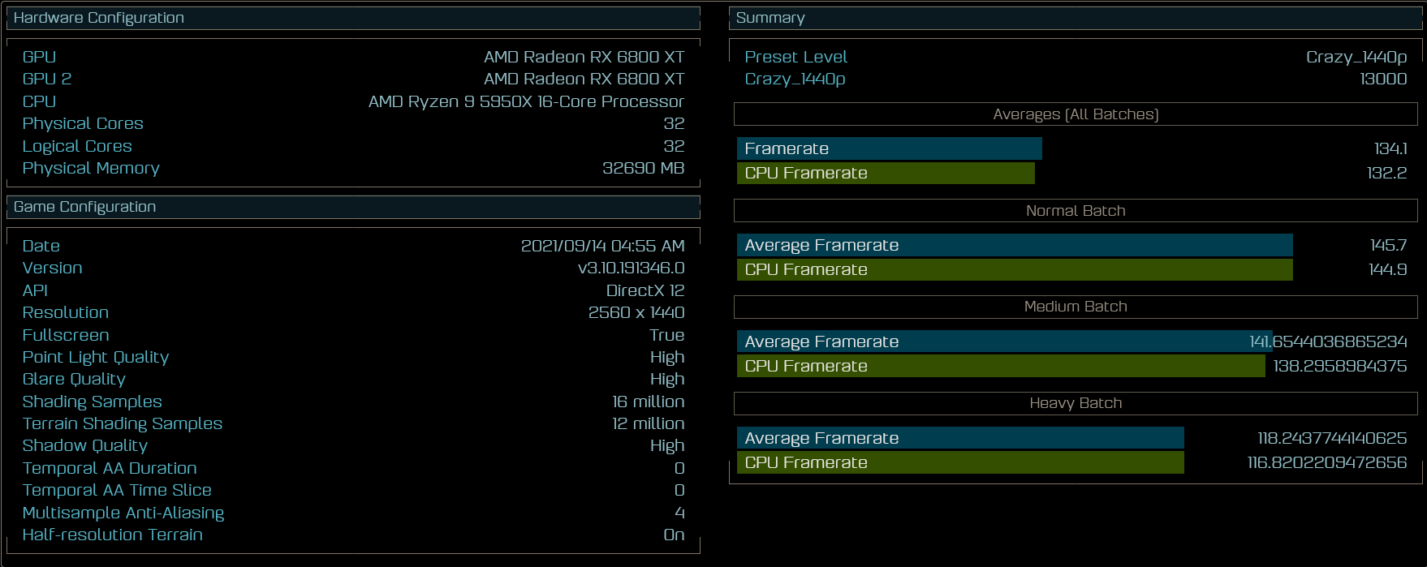Select the Heavy Batch section title
The height and width of the screenshot is (567, 1427).
[x=1076, y=403]
